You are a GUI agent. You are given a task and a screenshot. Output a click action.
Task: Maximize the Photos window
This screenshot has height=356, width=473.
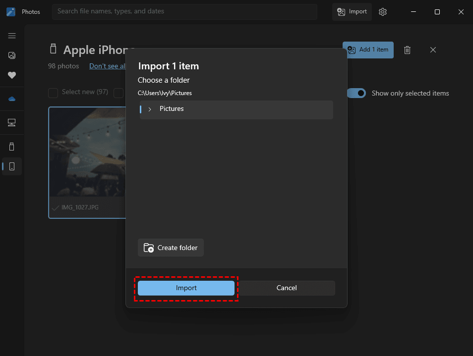point(437,12)
